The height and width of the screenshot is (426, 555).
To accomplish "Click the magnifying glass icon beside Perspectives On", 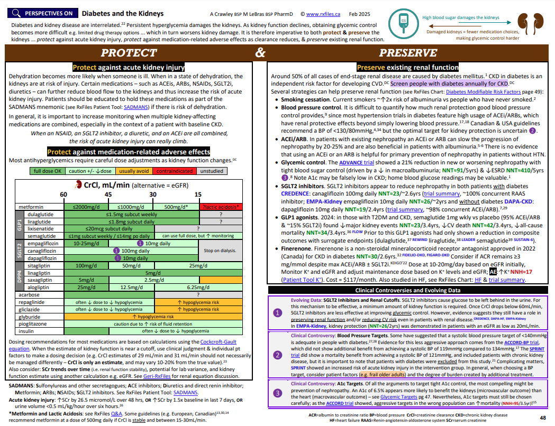I will (16, 13).
